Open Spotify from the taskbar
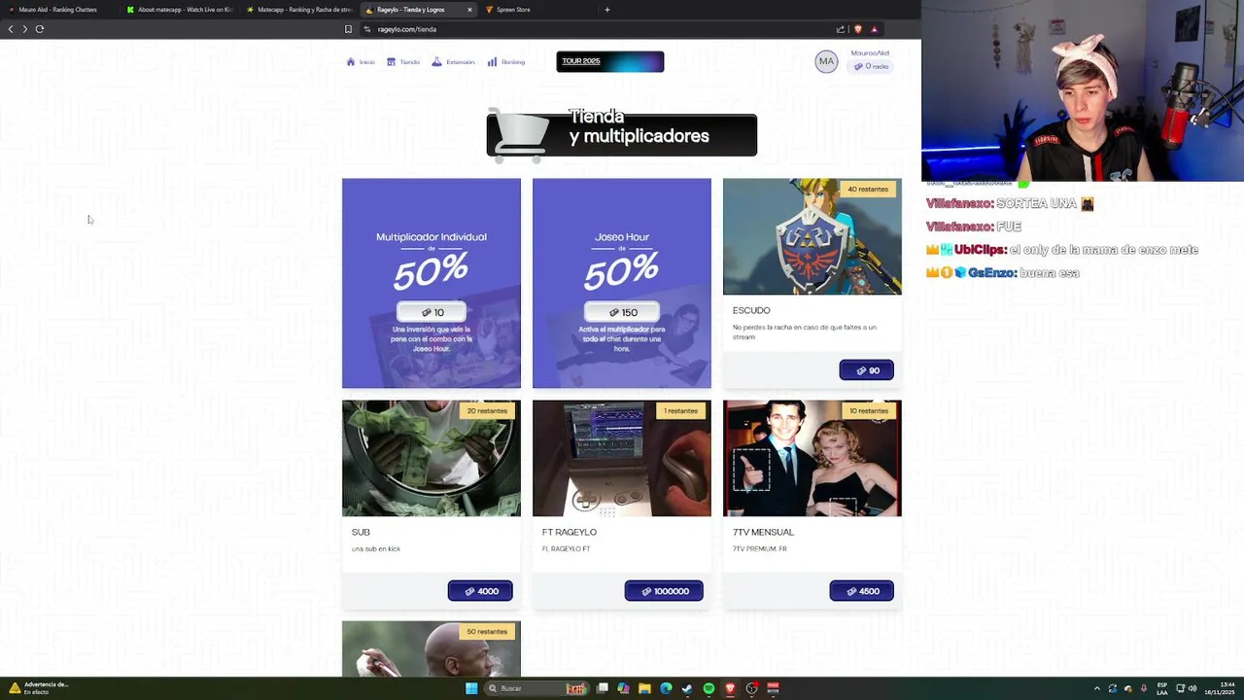The image size is (1244, 700). point(708,688)
